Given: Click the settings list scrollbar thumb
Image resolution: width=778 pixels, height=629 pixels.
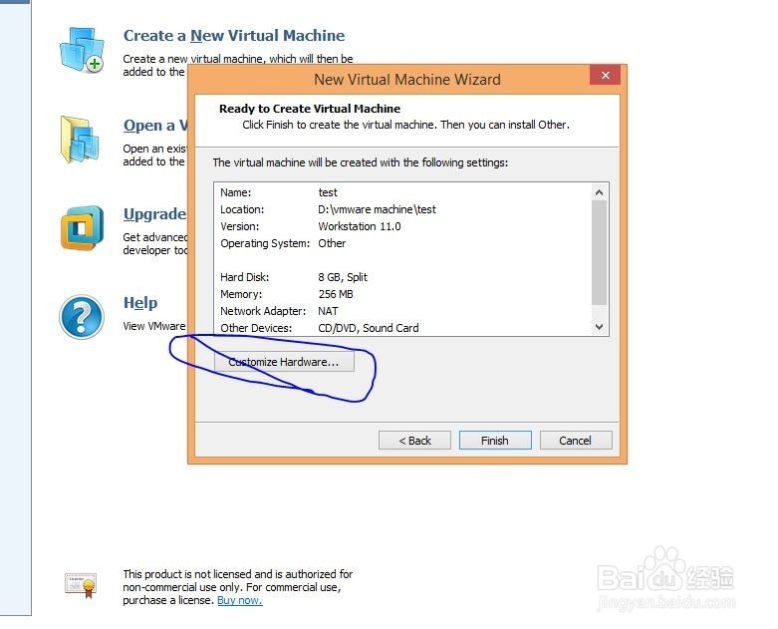Looking at the screenshot, I should pos(600,252).
